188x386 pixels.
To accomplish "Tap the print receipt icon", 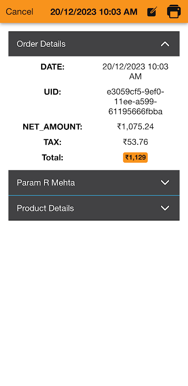I will pyautogui.click(x=174, y=11).
